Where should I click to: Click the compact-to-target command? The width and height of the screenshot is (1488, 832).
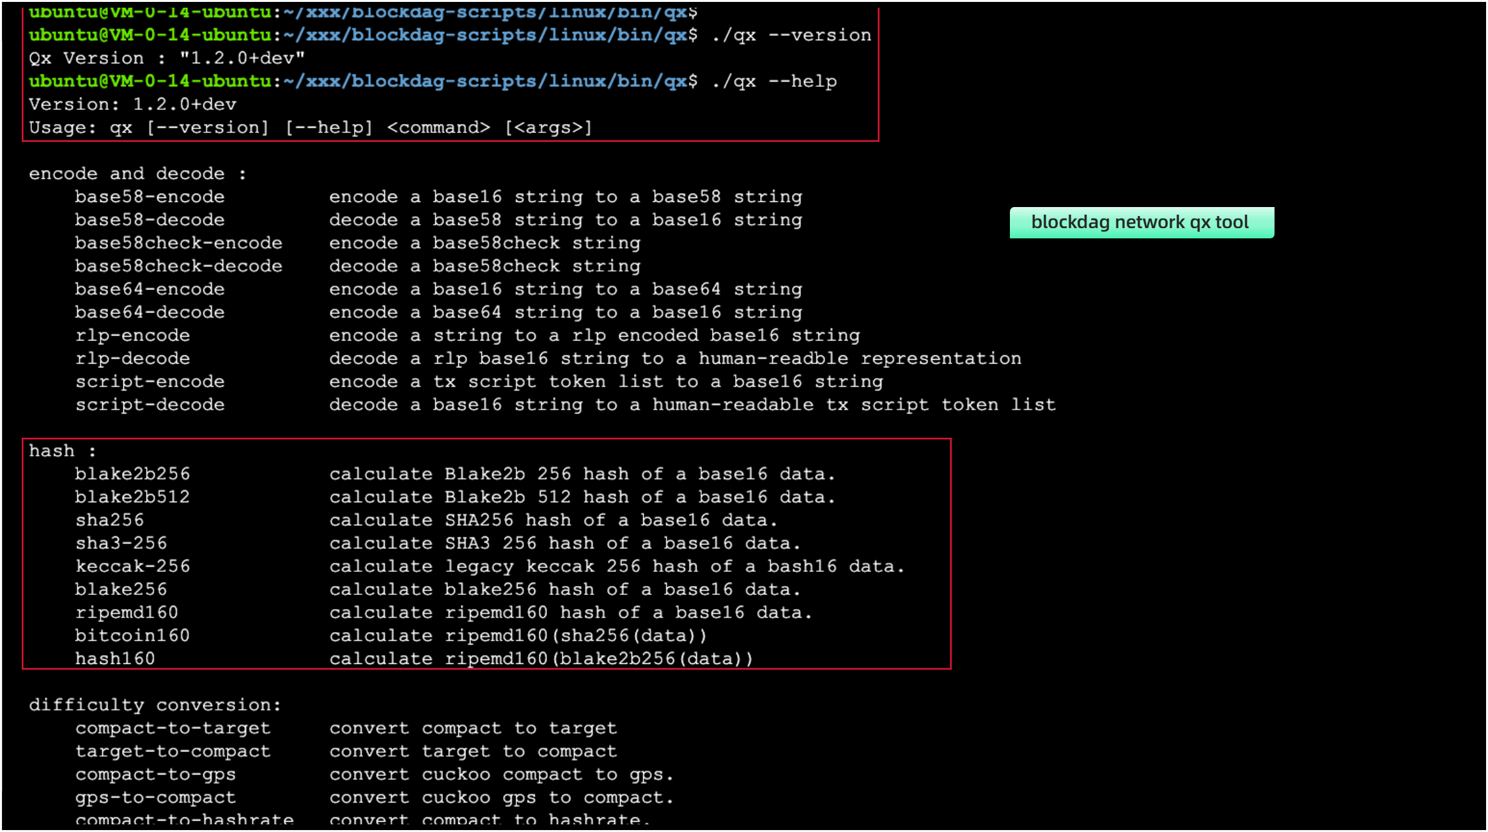tap(173, 728)
